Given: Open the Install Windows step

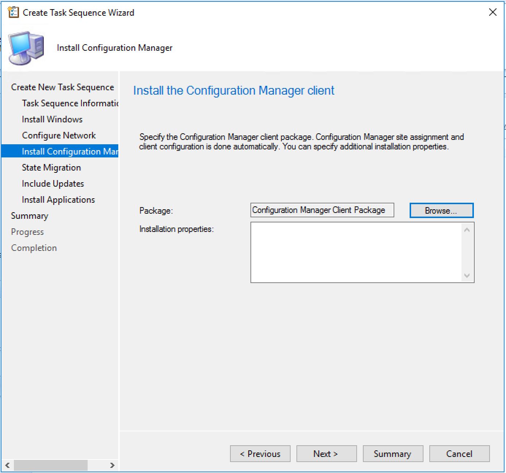Looking at the screenshot, I should (52, 119).
